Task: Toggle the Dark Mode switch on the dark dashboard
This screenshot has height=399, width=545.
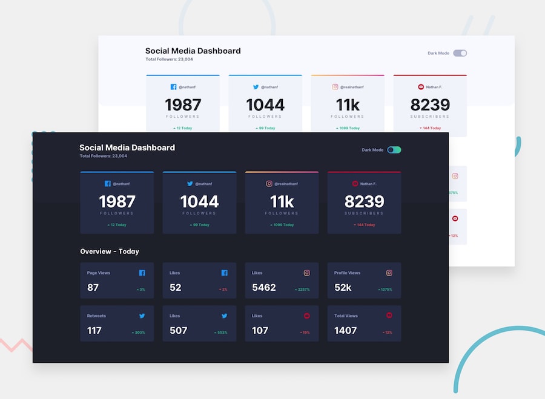Action: pyautogui.click(x=394, y=149)
